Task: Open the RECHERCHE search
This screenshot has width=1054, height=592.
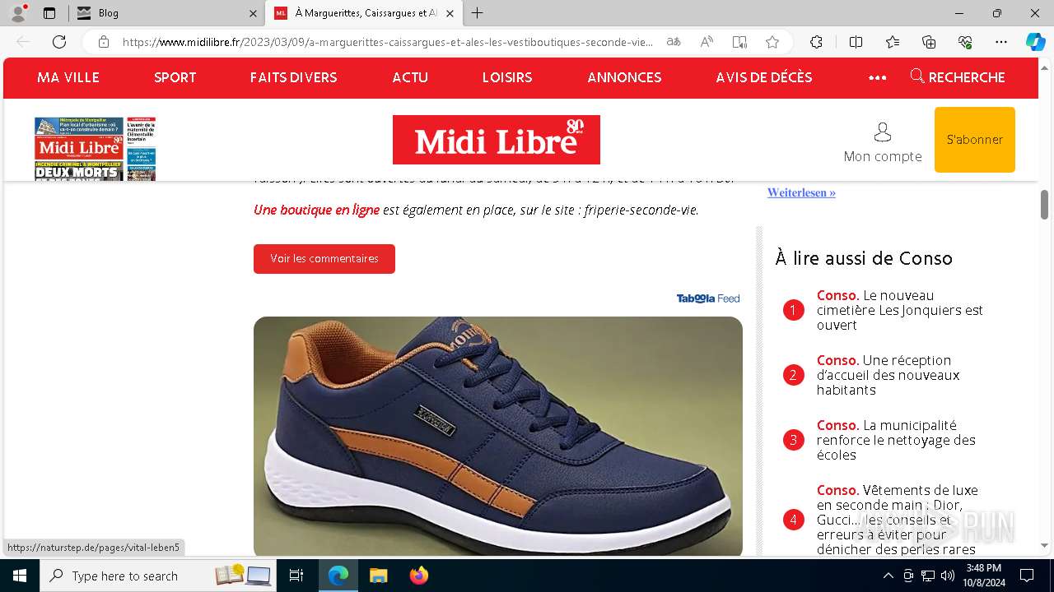Action: point(958,77)
